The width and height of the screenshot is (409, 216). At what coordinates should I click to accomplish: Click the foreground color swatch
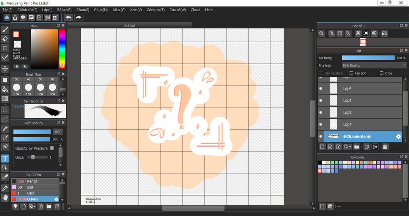pos(16,34)
